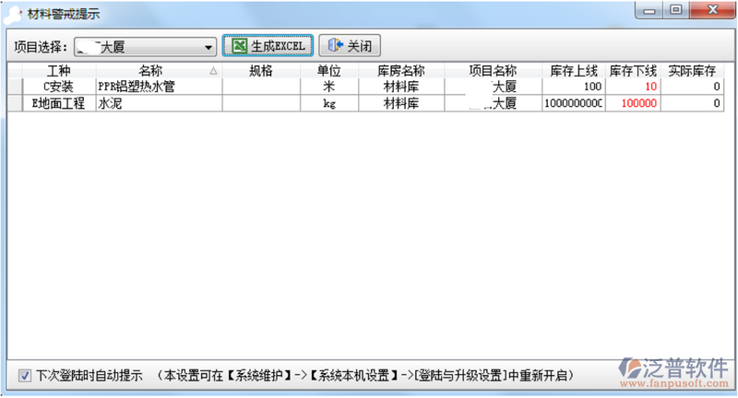Click unit cell kg
The image size is (738, 398).
[x=329, y=103]
